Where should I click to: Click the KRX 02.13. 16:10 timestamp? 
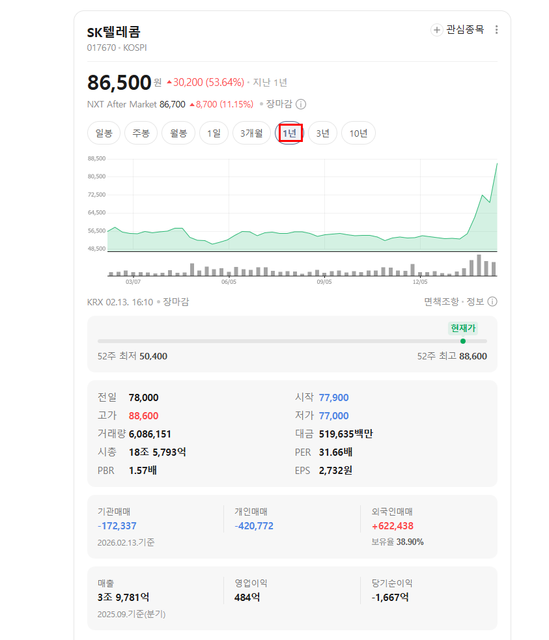point(120,302)
